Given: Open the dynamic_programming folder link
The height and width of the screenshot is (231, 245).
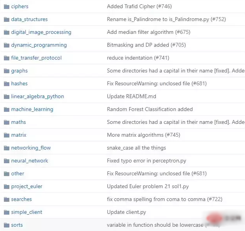Looking at the screenshot, I should pos(39,45).
